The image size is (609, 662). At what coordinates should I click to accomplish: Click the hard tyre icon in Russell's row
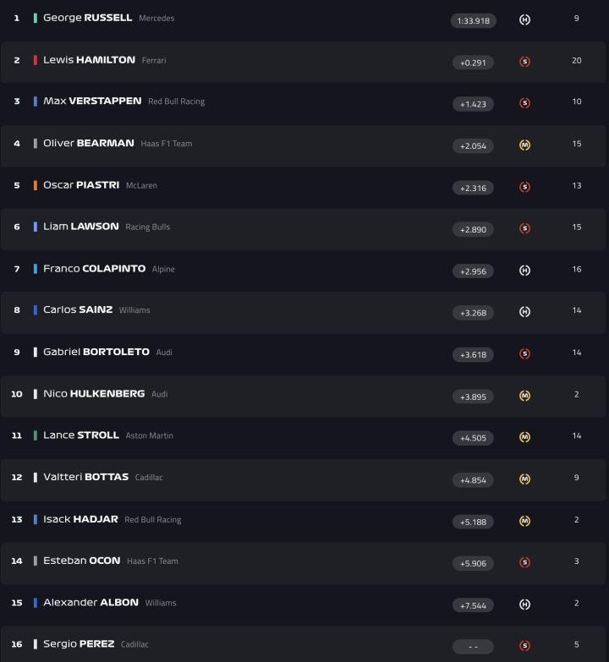[x=524, y=19]
